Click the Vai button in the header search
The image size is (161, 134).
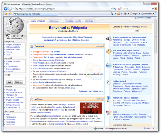(x=137, y=31)
